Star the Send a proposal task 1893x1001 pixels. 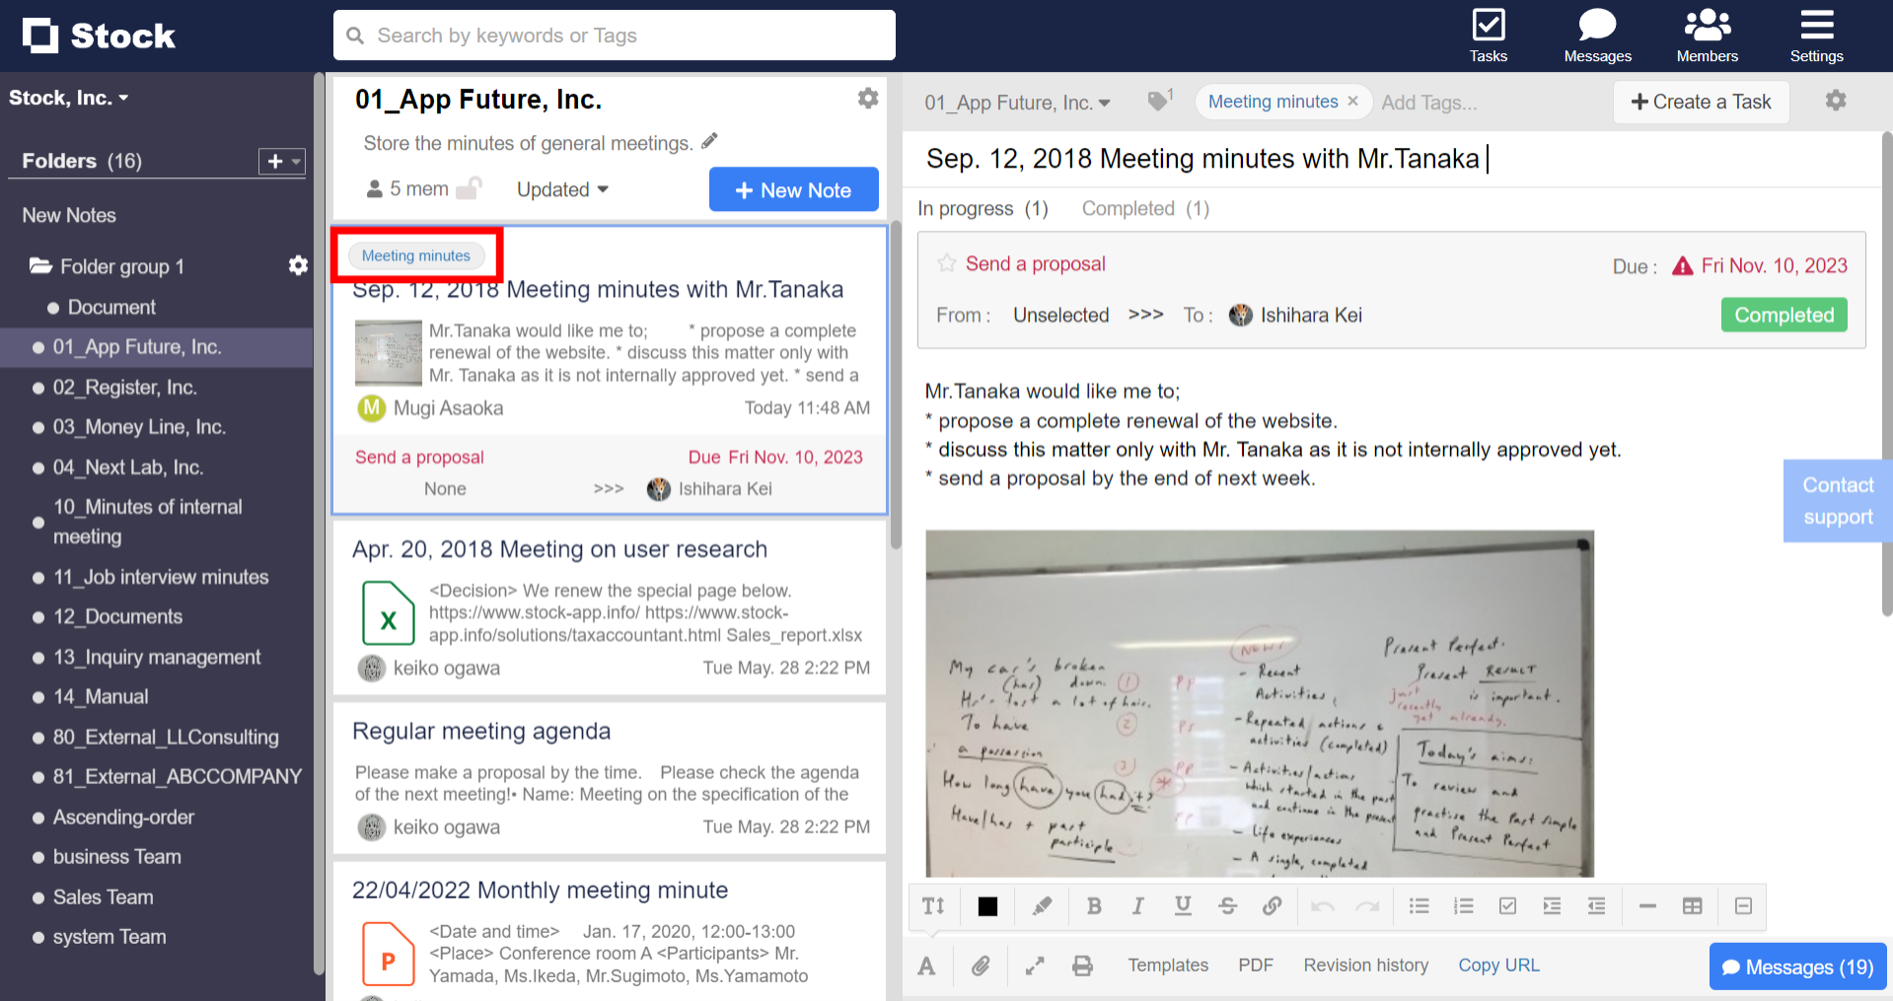[946, 263]
